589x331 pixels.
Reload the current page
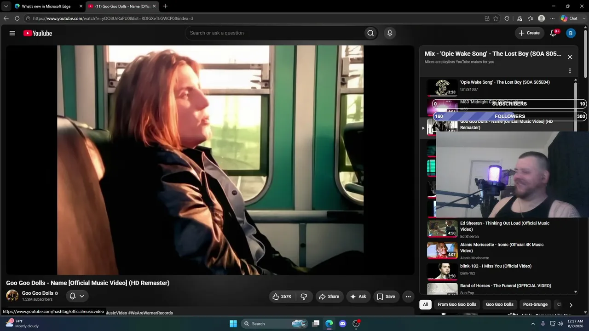(17, 18)
